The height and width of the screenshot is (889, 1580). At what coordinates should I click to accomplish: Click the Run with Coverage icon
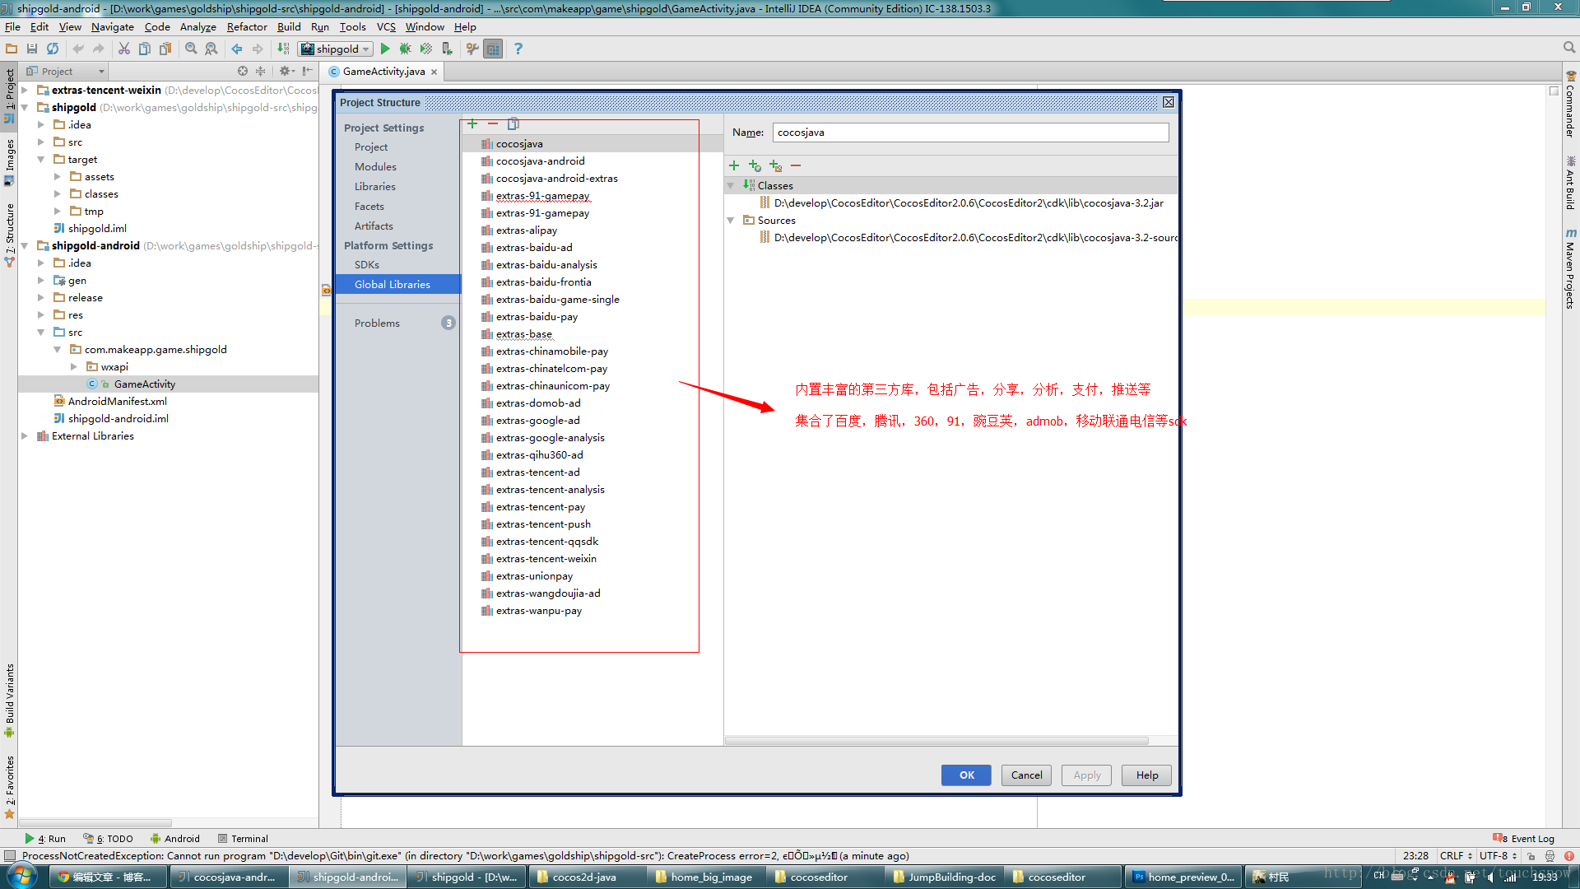coord(426,49)
